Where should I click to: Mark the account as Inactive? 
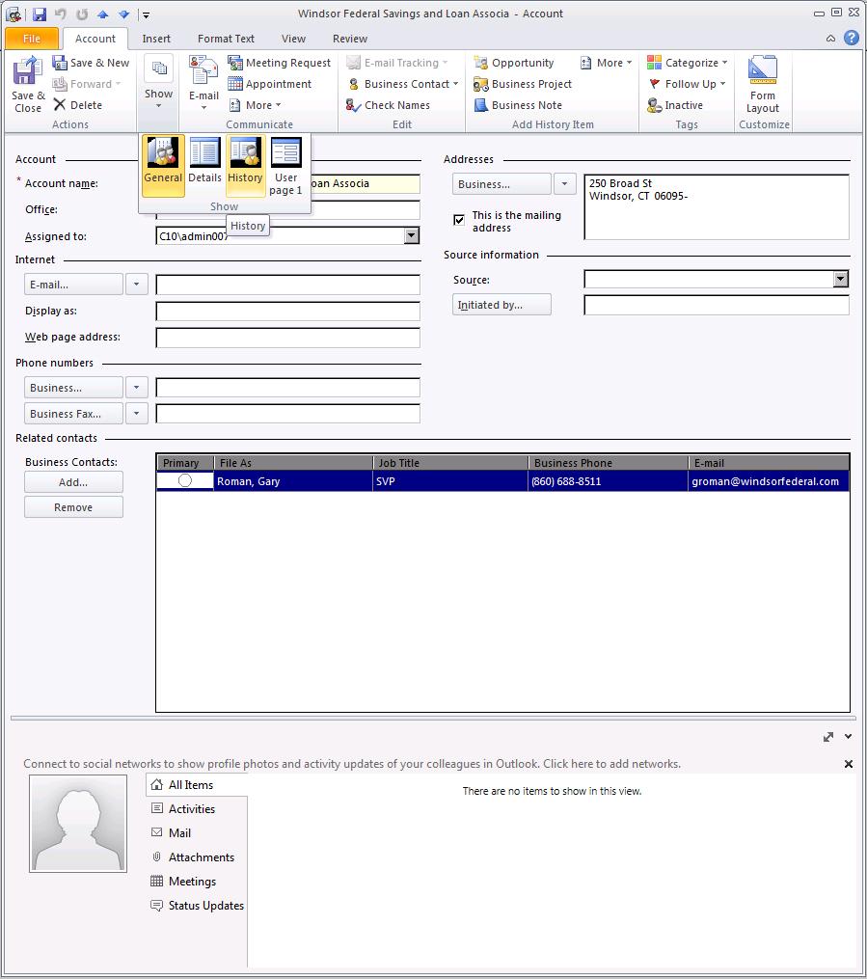tap(683, 105)
